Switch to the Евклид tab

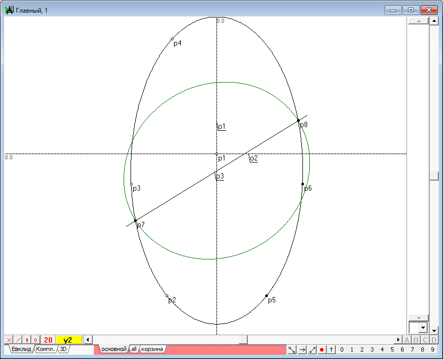(x=21, y=349)
